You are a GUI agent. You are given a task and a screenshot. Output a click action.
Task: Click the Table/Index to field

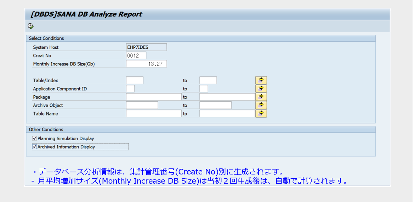[x=208, y=80]
